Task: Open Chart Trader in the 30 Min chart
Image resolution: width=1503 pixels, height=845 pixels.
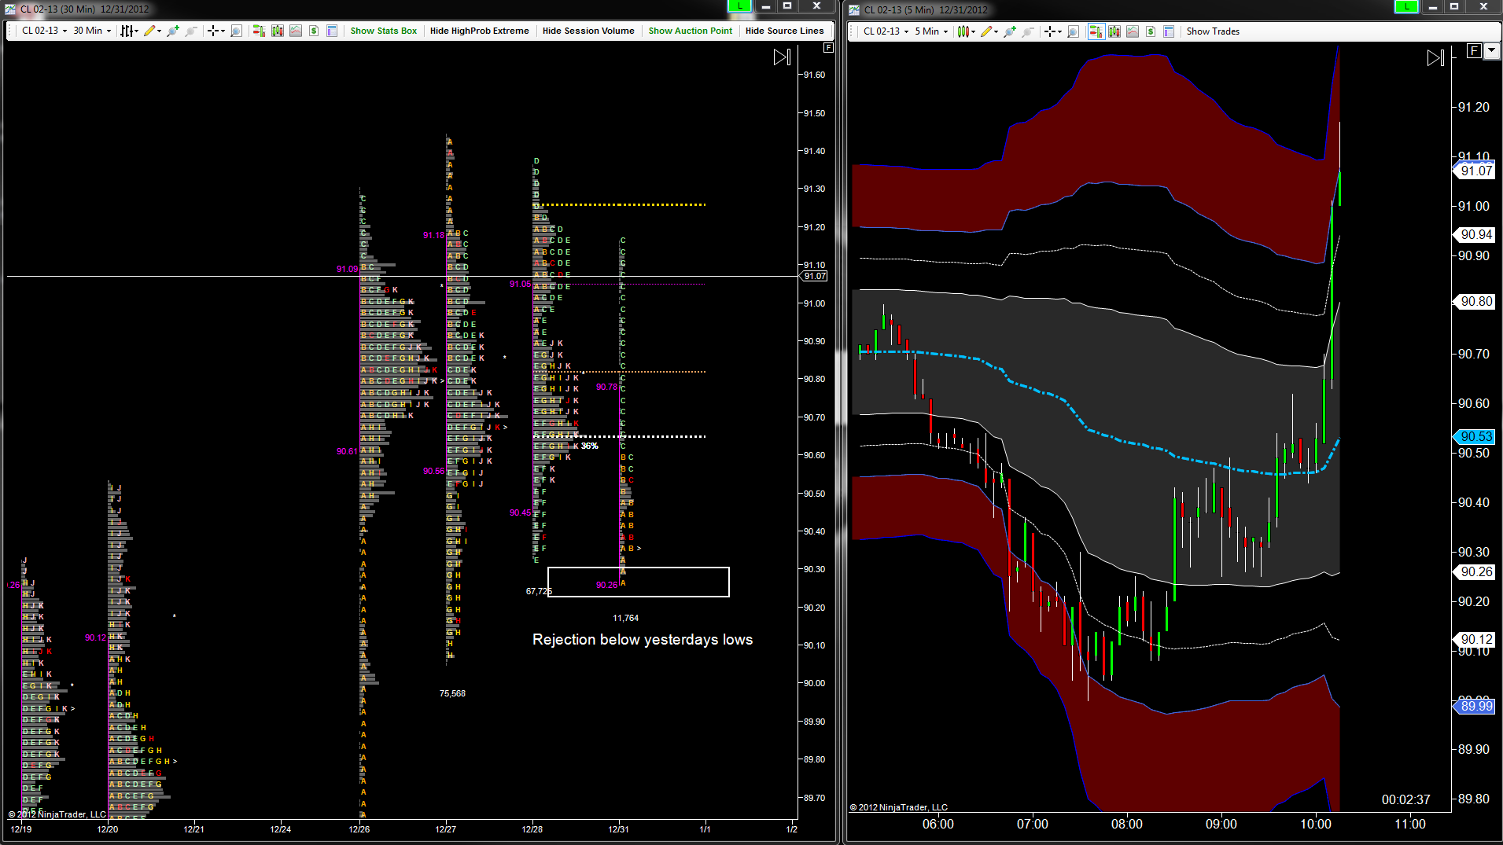Action: point(259,31)
